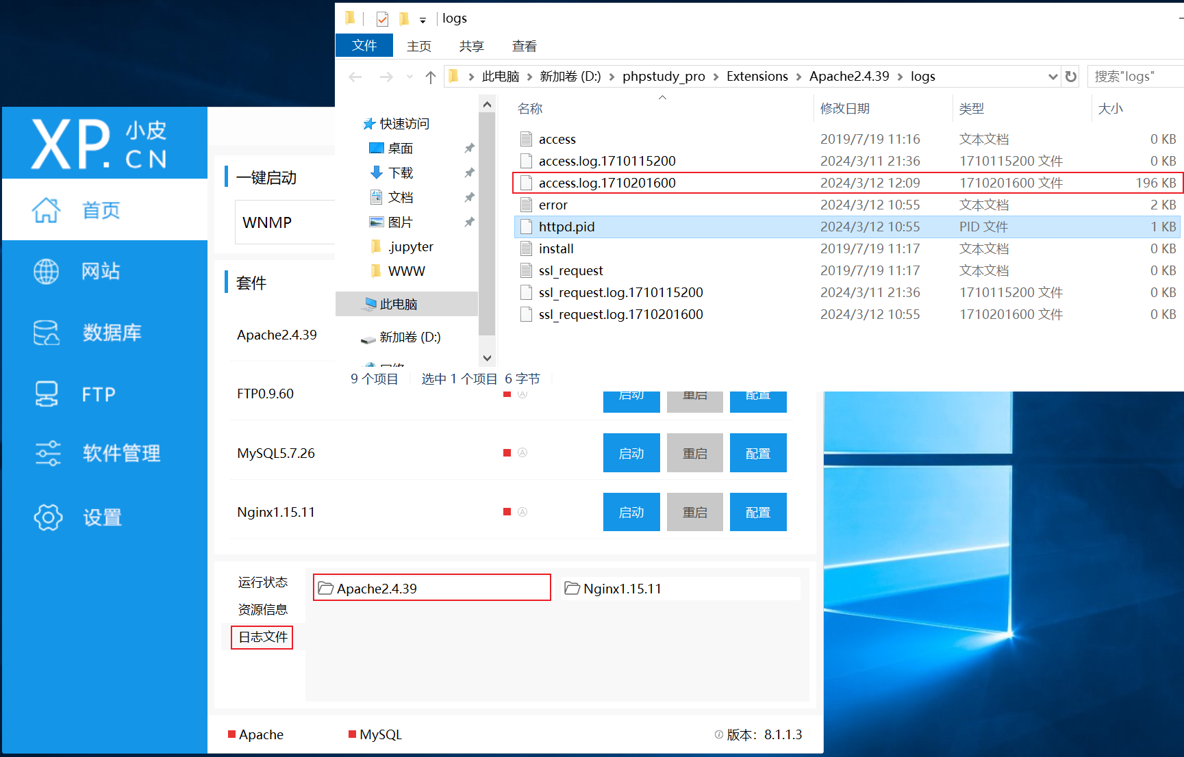1184x757 pixels.
Task: Click the navigation pane scrollbar thumb
Action: 487,224
